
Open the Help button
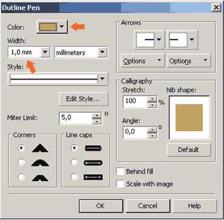click(194, 206)
